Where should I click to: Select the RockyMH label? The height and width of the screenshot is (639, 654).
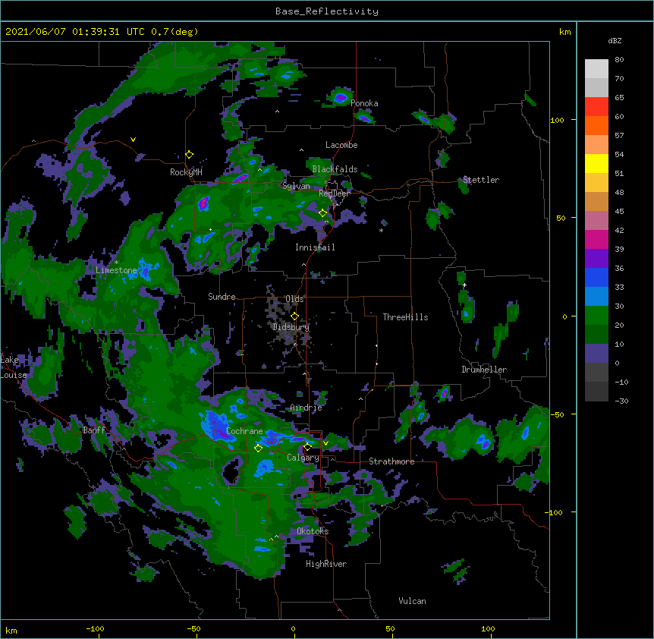pyautogui.click(x=186, y=172)
